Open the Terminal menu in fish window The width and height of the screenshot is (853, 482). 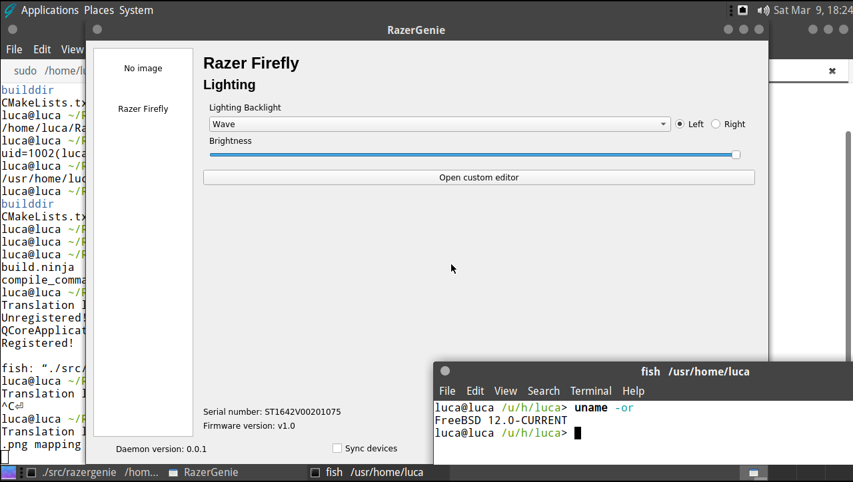(x=590, y=391)
